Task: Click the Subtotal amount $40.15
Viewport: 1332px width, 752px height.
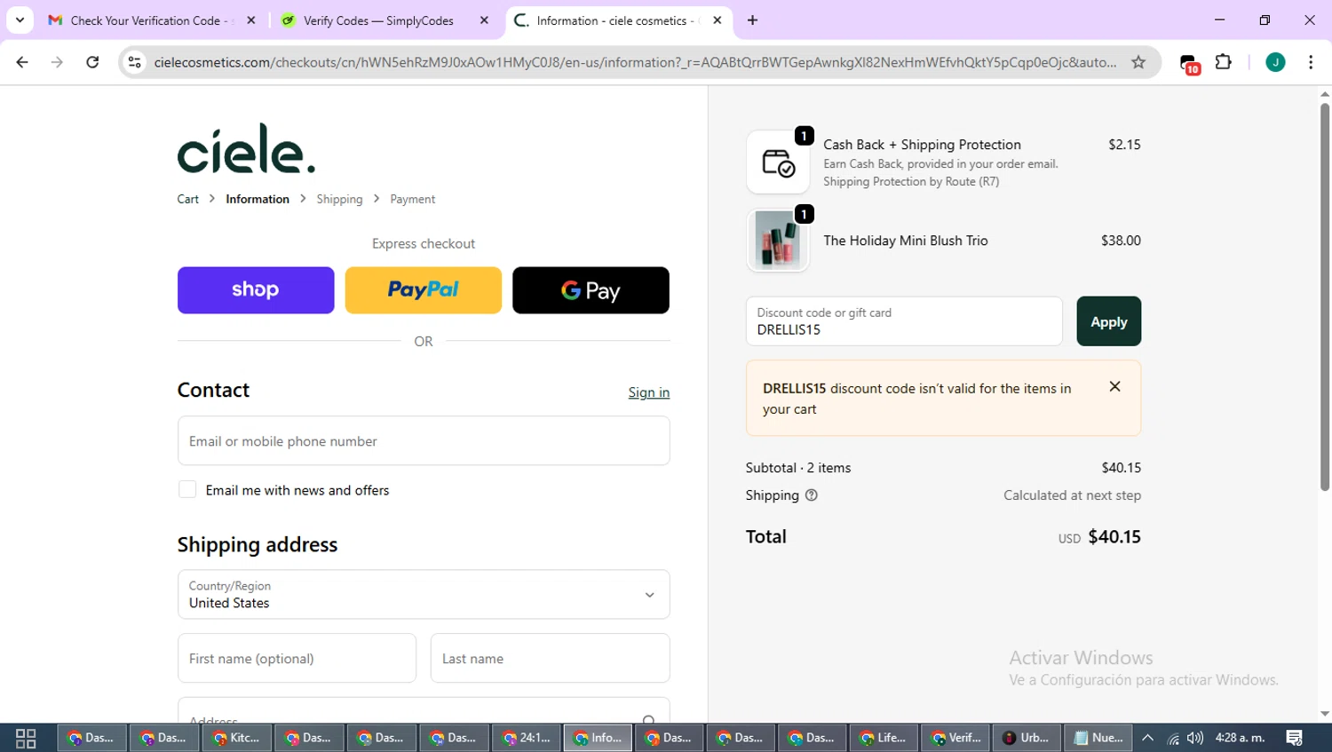Action: click(1122, 468)
